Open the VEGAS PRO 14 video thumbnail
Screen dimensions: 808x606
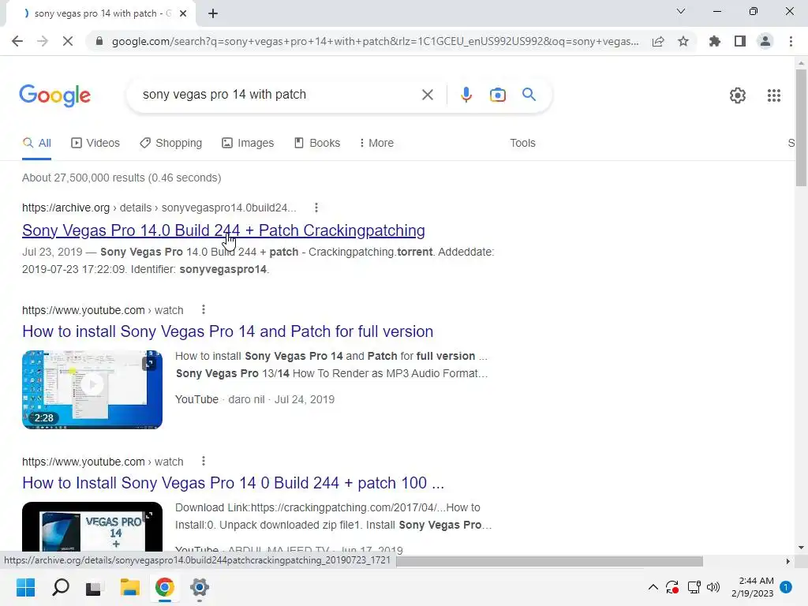[x=92, y=526]
